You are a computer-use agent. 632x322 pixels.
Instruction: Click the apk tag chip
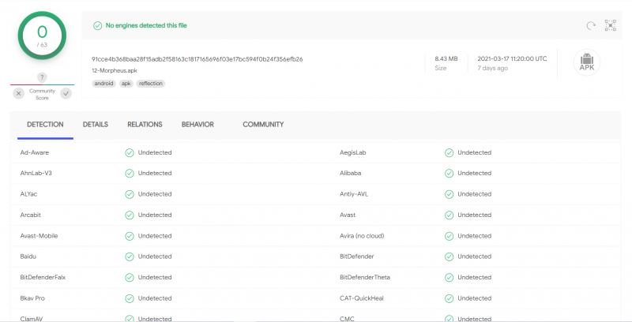tap(126, 83)
